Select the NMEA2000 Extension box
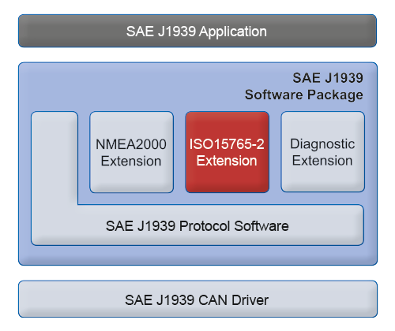 pyautogui.click(x=131, y=152)
